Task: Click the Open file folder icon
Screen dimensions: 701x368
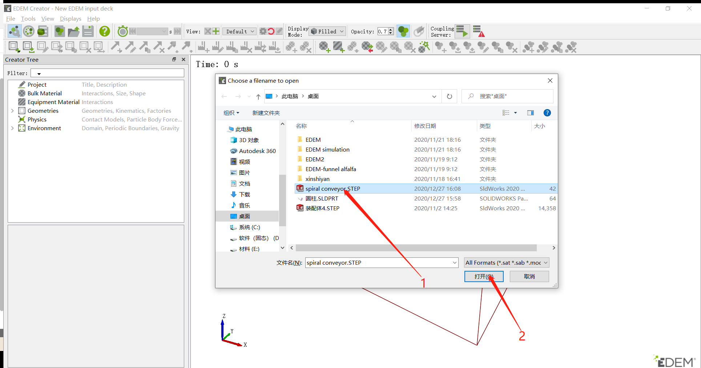Action: tap(74, 32)
